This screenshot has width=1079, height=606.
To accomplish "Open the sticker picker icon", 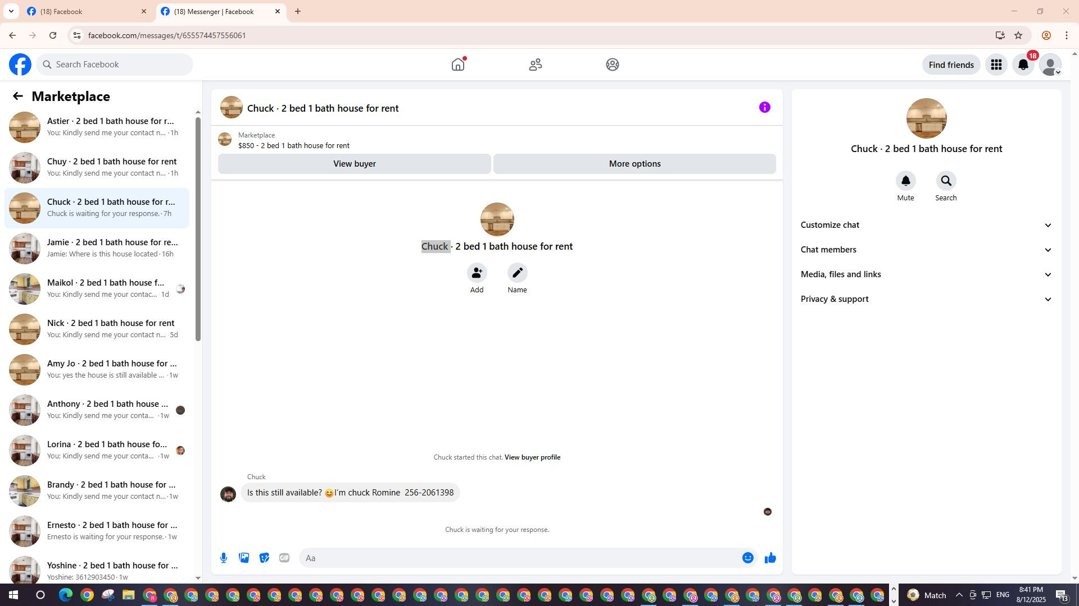I will (264, 558).
